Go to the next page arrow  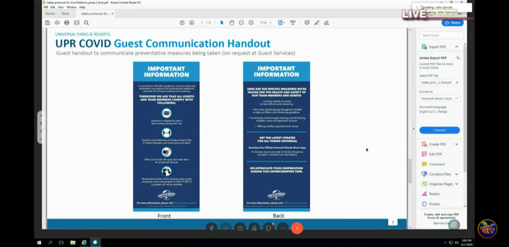pos(192,23)
